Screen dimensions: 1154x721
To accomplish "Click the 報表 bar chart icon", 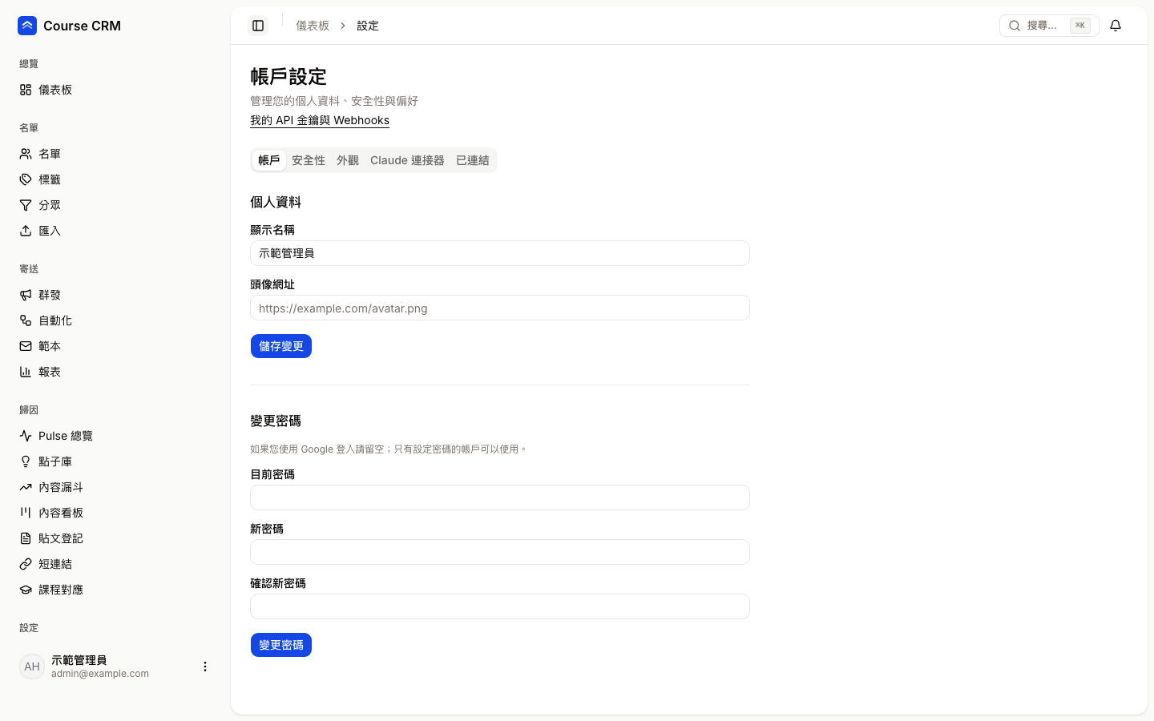I will coord(26,372).
